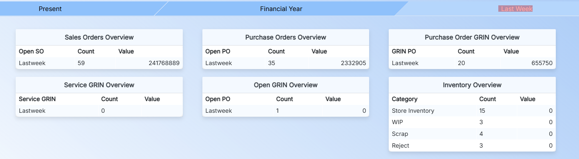Click the Sales Orders Overview card title
This screenshot has width=579, height=159.
99,37
